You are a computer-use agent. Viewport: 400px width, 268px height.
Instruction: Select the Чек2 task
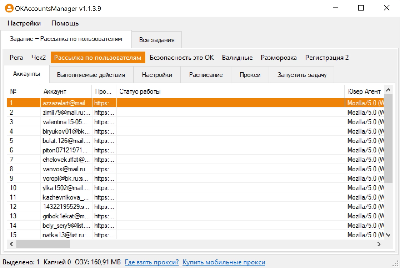pos(39,58)
